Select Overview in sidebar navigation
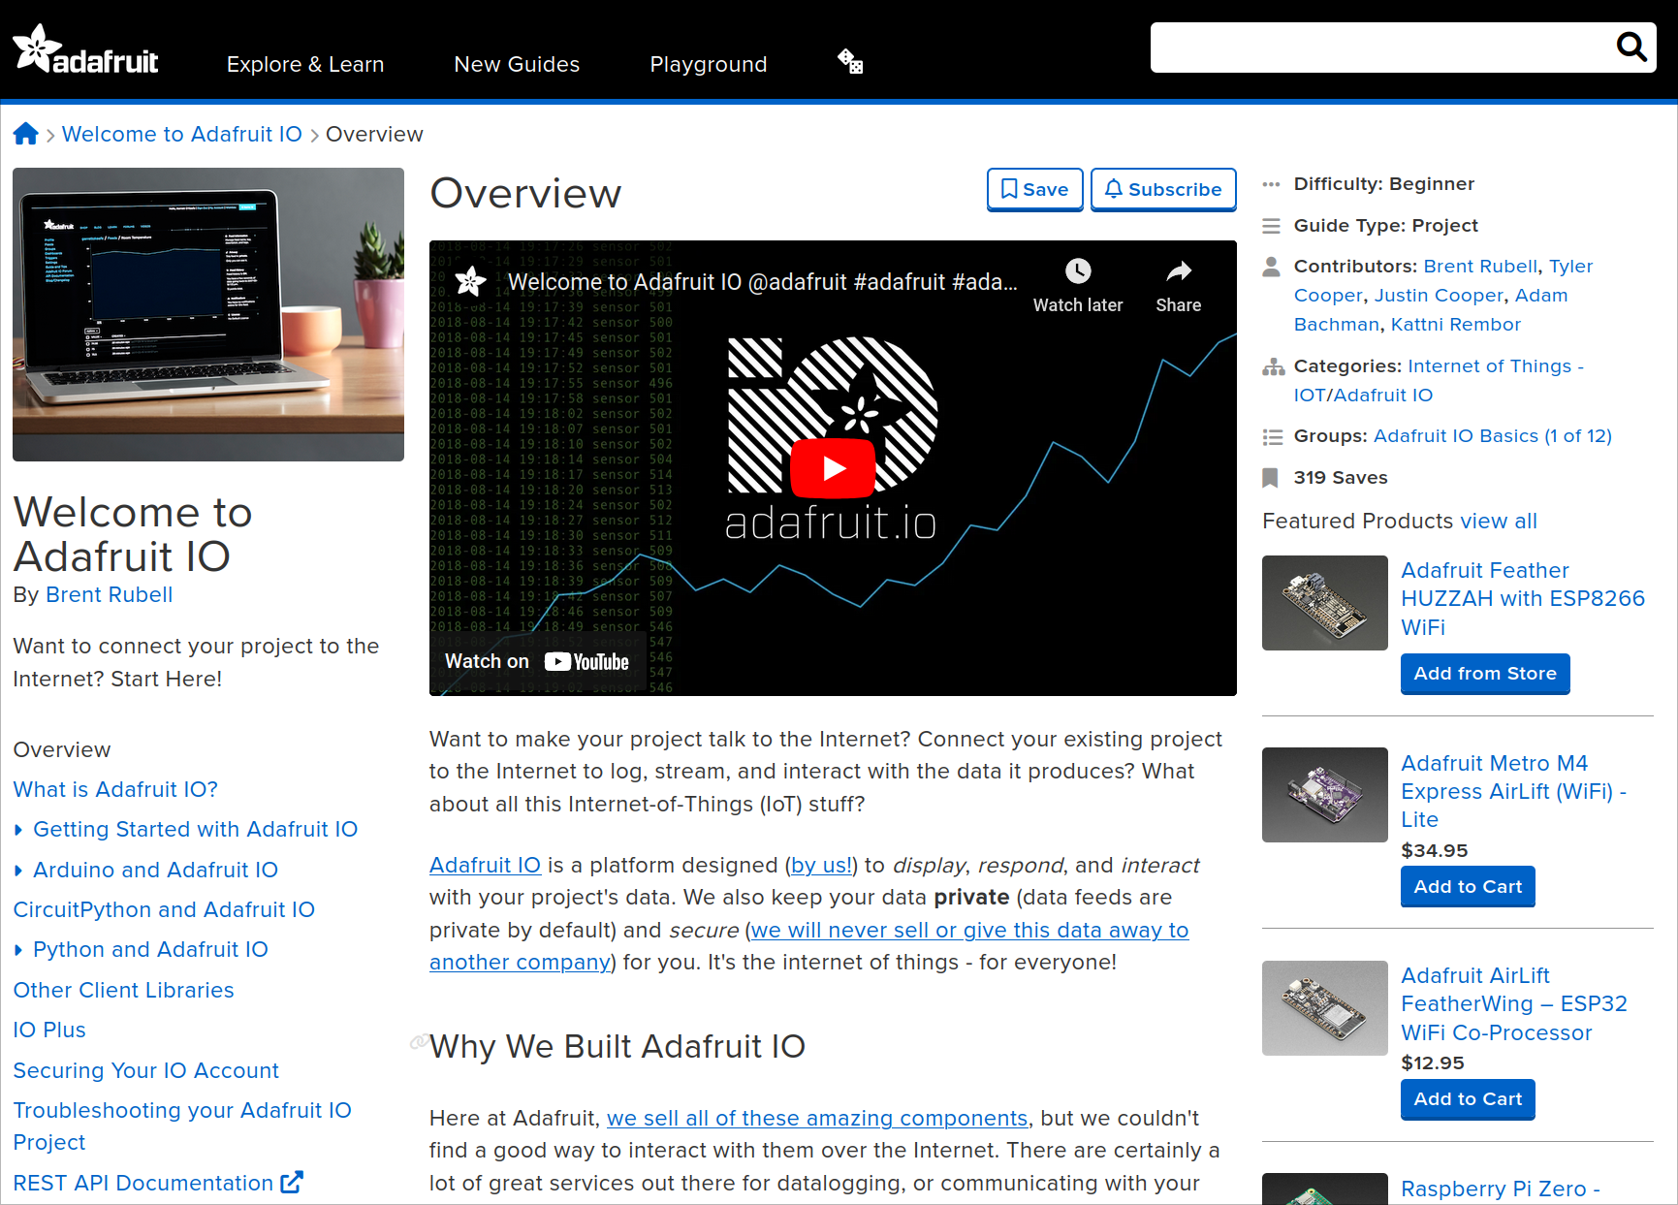 coord(62,749)
